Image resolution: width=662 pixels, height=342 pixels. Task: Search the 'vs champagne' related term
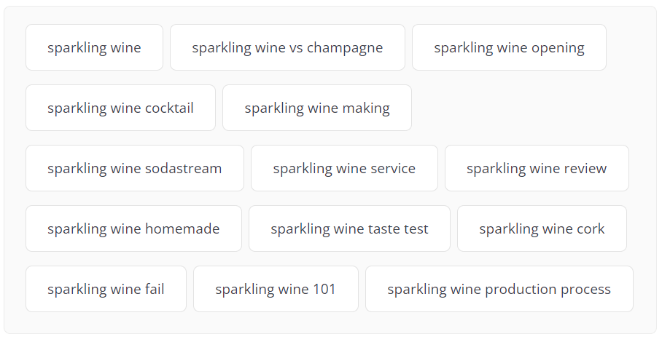point(287,47)
